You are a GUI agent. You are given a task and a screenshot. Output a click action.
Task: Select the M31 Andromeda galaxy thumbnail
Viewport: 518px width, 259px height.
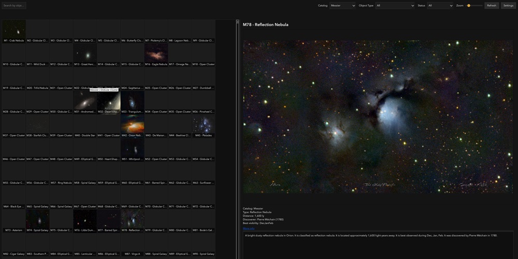(85, 100)
